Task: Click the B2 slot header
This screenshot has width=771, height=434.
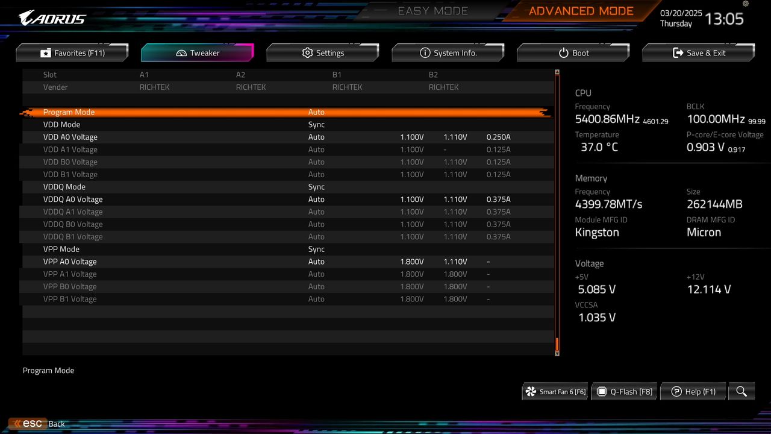Action: (433, 75)
